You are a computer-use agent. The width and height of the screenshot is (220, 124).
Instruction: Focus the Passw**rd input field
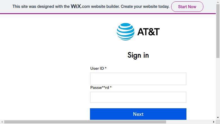click(138, 97)
